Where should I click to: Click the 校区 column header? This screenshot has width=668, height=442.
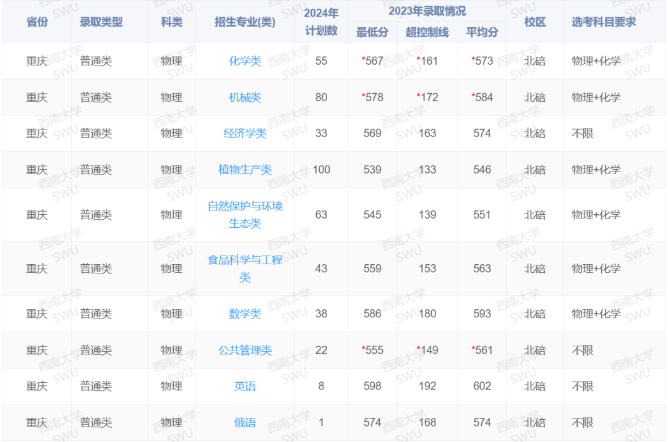(534, 22)
